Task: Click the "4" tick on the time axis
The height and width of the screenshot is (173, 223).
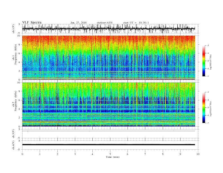Action: click(x=92, y=154)
